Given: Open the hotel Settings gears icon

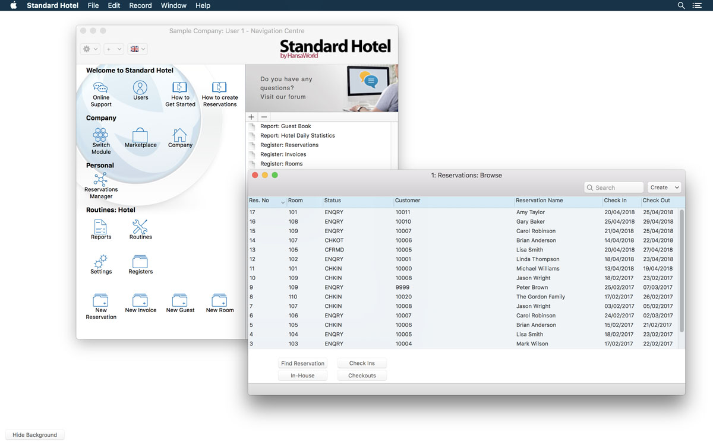Looking at the screenshot, I should tap(101, 262).
